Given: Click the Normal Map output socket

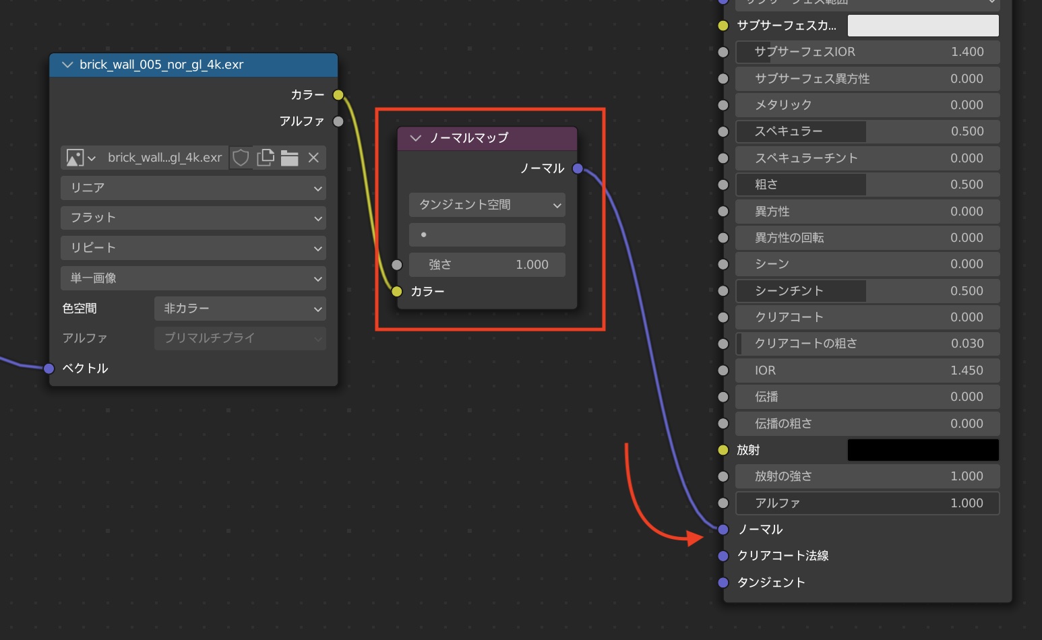Looking at the screenshot, I should pos(578,168).
